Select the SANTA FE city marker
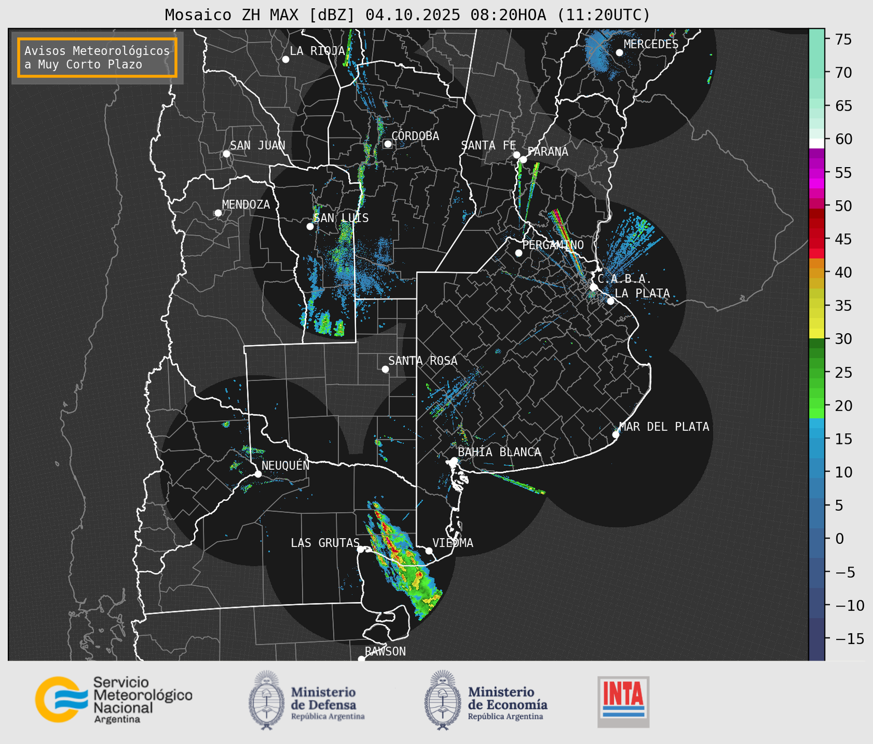Screen dimensions: 873x744 516,155
